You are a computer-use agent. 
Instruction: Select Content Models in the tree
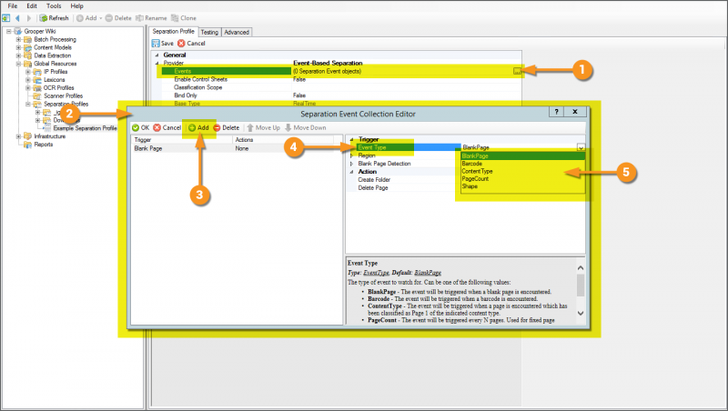pyautogui.click(x=53, y=47)
